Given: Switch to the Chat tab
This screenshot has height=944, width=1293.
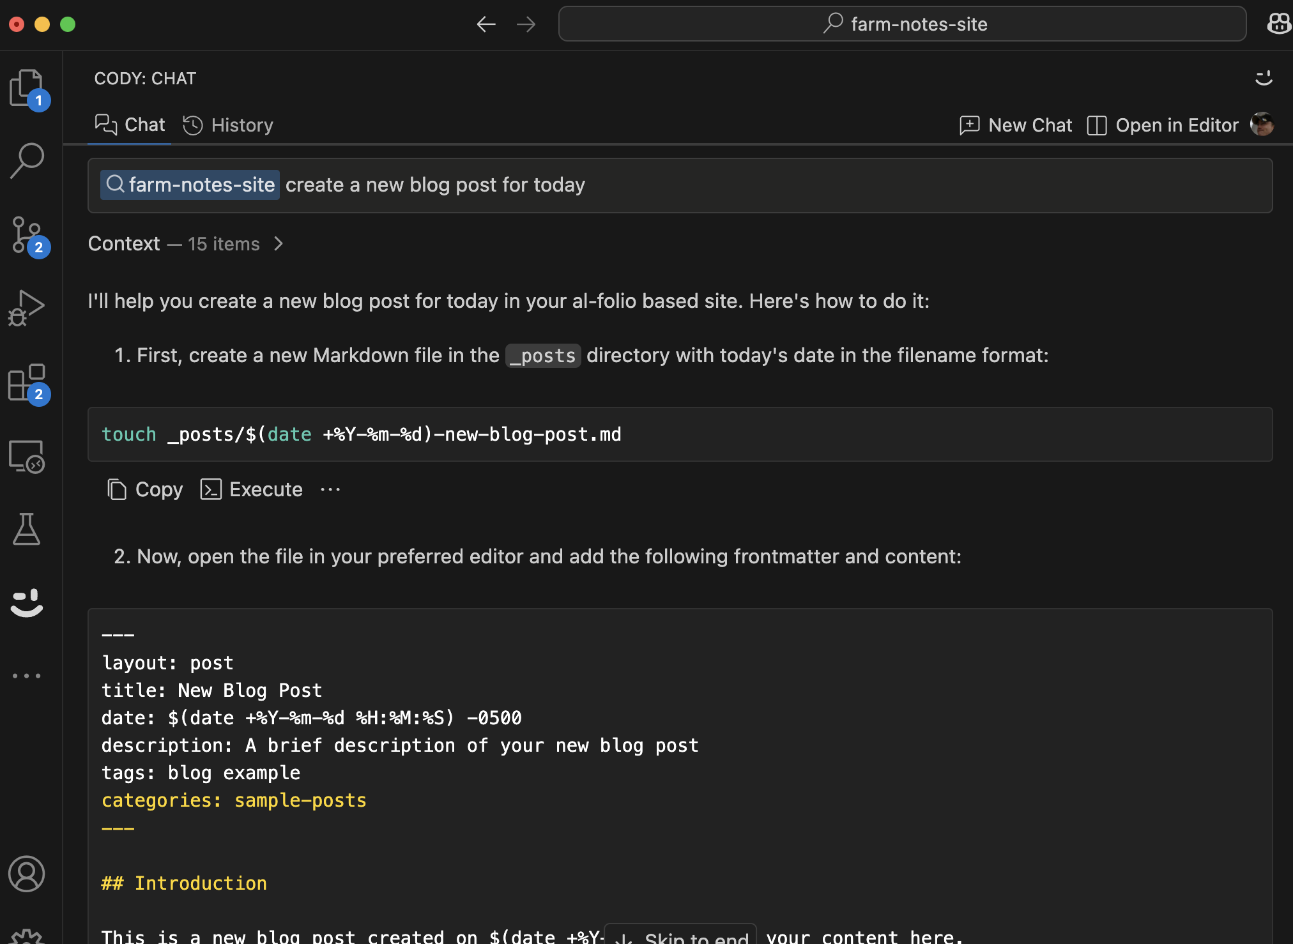Looking at the screenshot, I should [130, 125].
